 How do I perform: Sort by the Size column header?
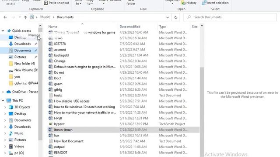pos(195,27)
